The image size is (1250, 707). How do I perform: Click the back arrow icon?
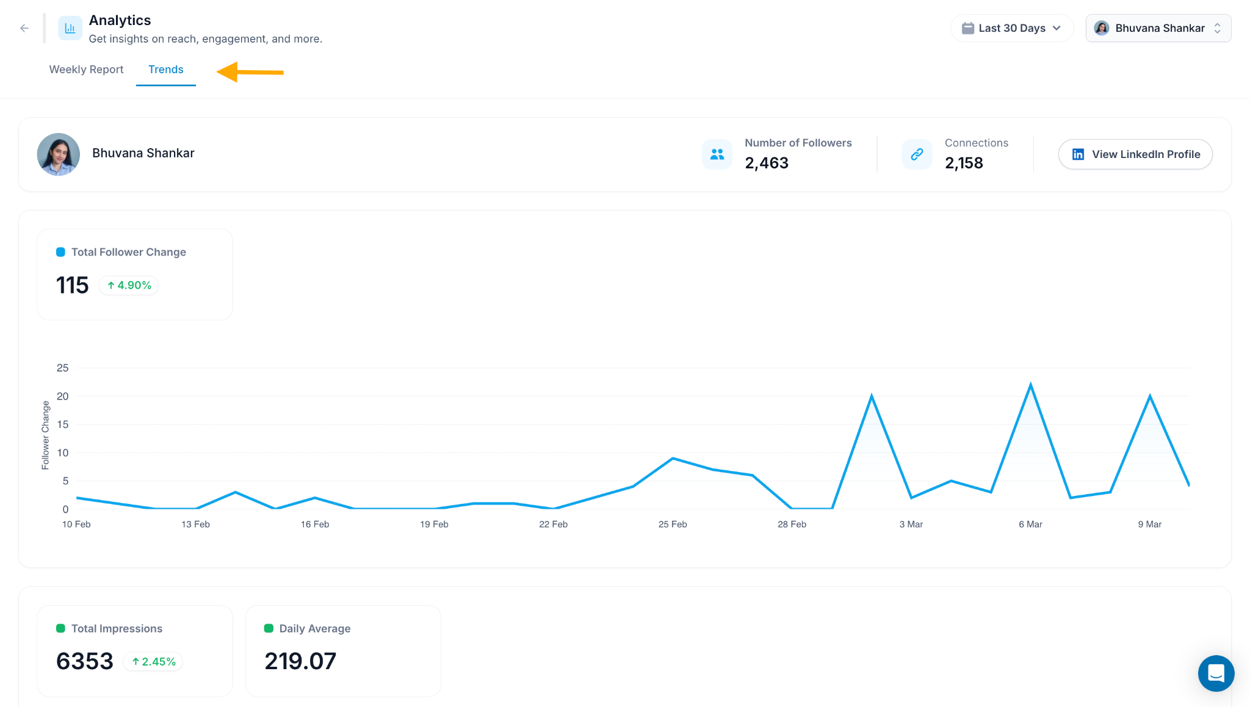pyautogui.click(x=24, y=28)
